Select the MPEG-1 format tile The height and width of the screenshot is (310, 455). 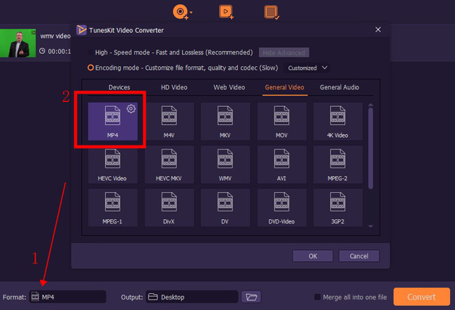point(113,207)
